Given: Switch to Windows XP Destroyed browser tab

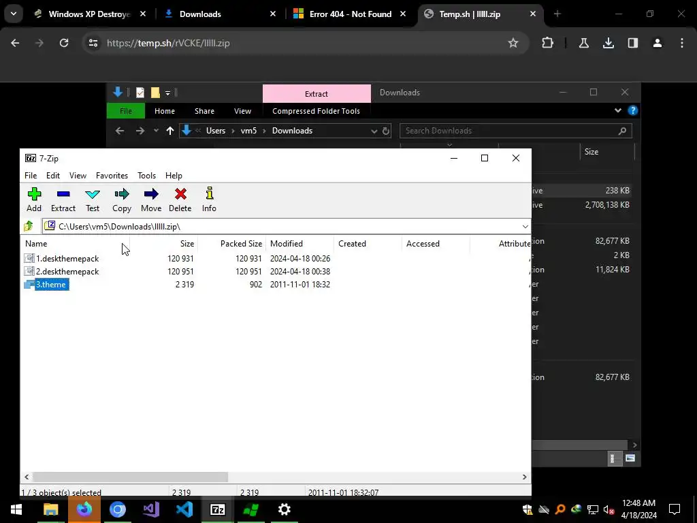Looking at the screenshot, I should coord(91,14).
